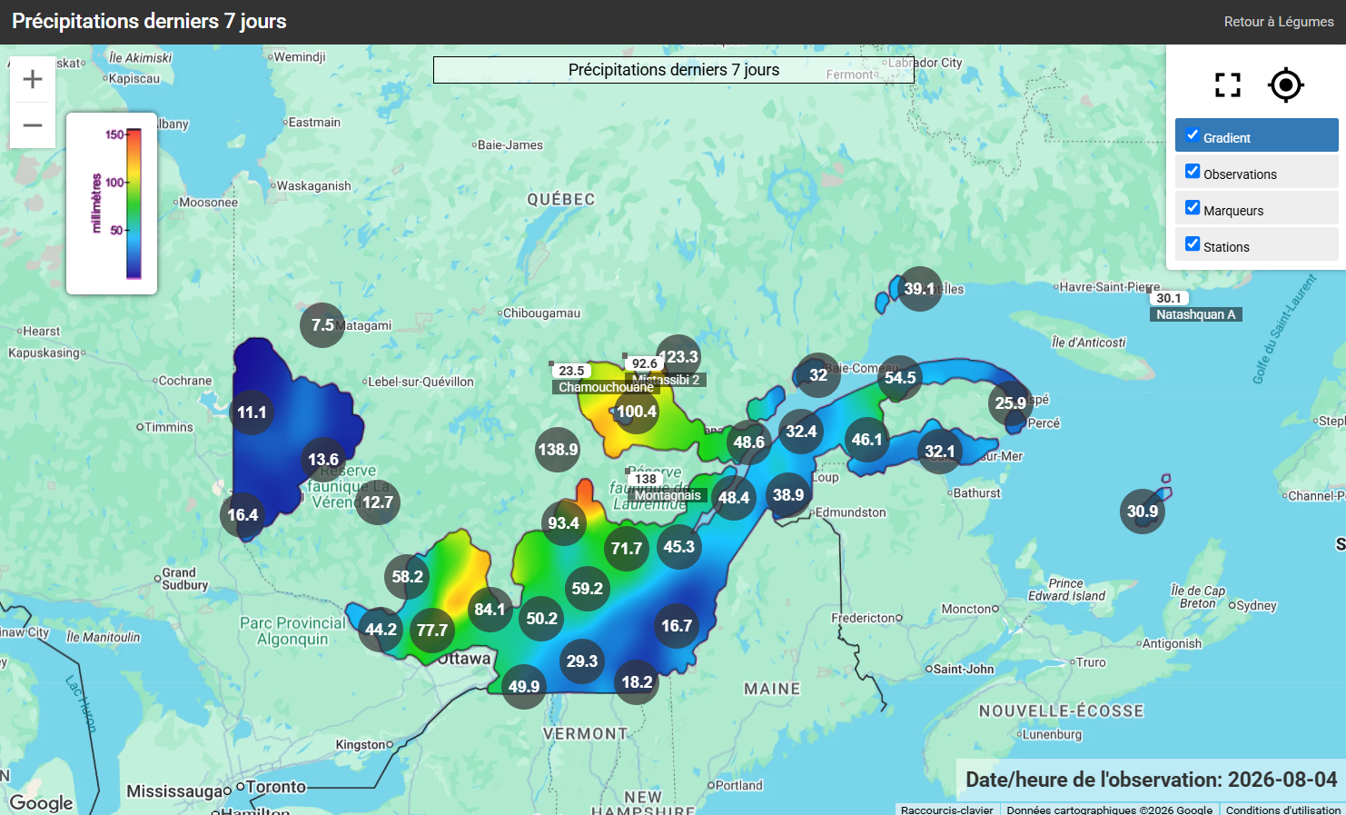Image resolution: width=1346 pixels, height=815 pixels.
Task: Select the 16.4 precipitation marker
Action: pos(242,515)
